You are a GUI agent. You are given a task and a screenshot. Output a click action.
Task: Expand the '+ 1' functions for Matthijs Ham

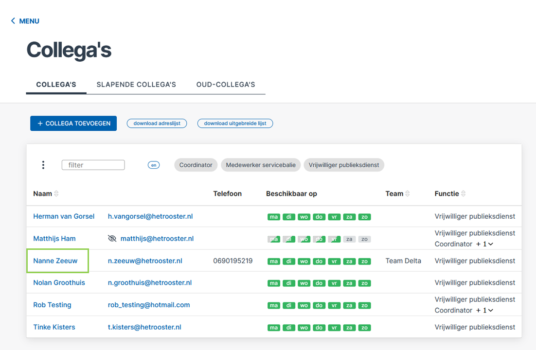click(x=485, y=244)
